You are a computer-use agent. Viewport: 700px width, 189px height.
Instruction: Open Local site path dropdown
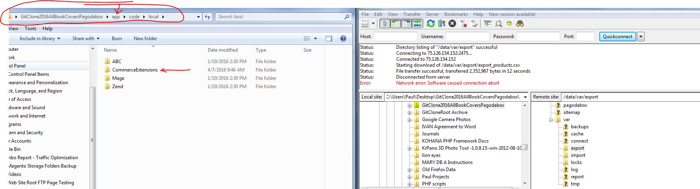tap(525, 97)
